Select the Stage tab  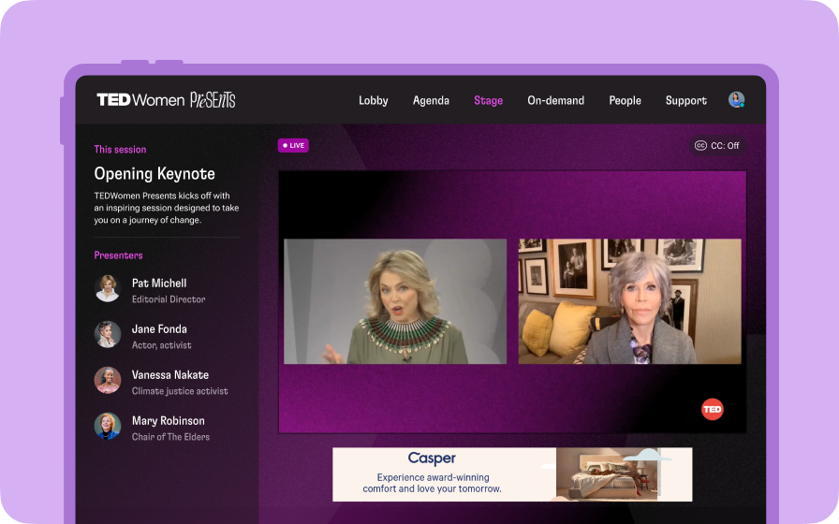click(x=488, y=100)
